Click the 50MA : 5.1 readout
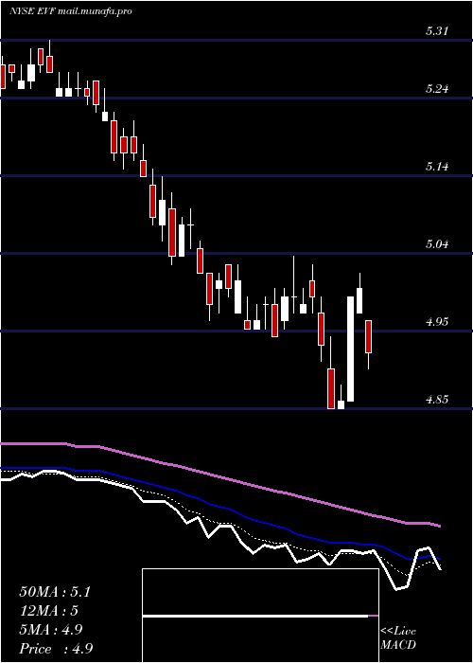This screenshot has height=663, width=473. tap(55, 592)
